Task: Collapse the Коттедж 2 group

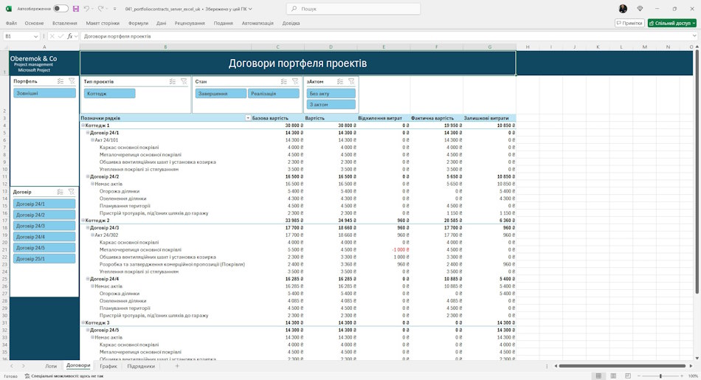Action: [83, 221]
